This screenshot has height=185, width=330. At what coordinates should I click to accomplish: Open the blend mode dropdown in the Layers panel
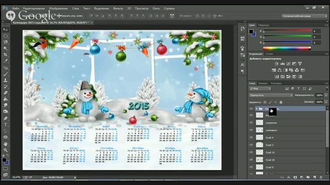pyautogui.click(x=271, y=95)
